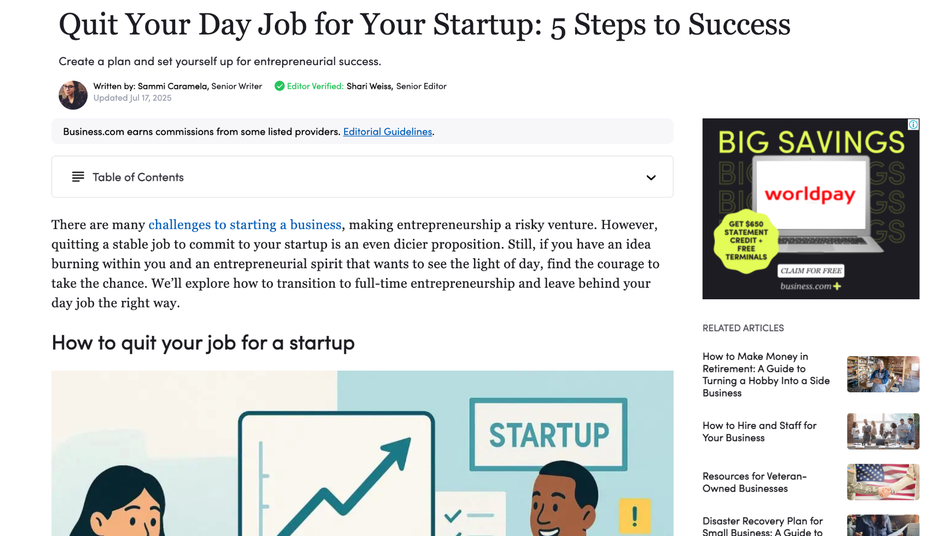The height and width of the screenshot is (536, 927).
Task: Click the Sammi Caramela author name
Action: point(173,86)
